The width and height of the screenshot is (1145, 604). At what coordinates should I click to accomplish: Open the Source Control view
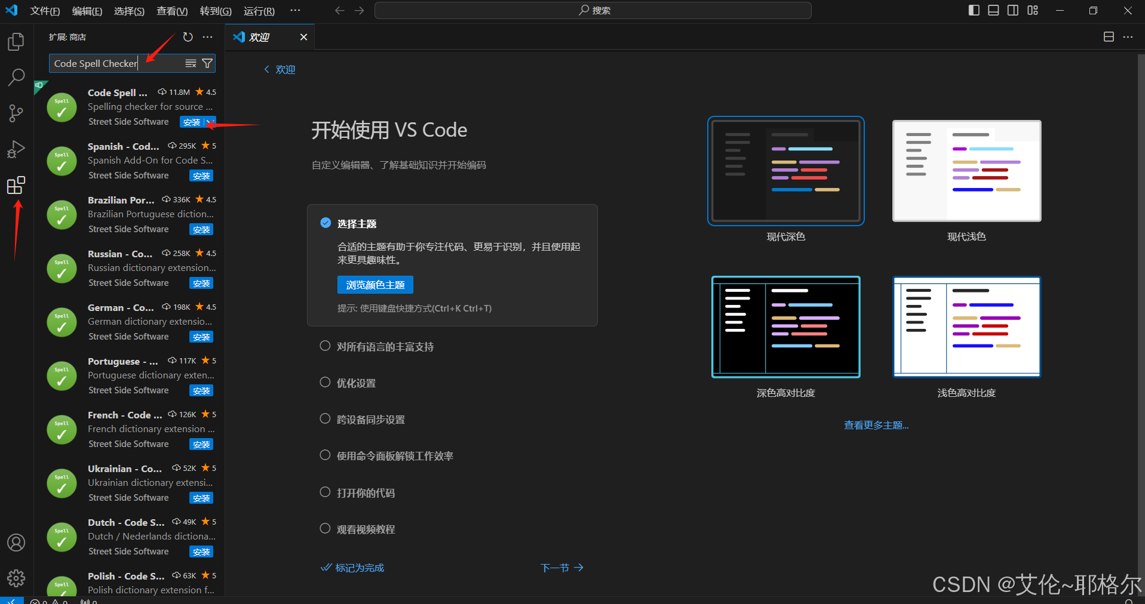[16, 113]
